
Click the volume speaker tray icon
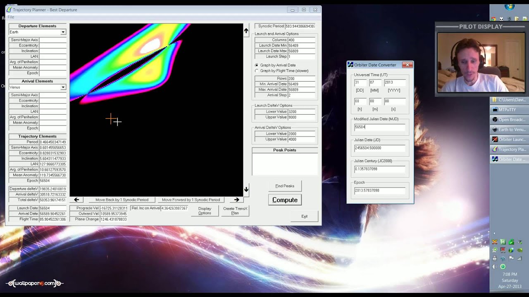(x=495, y=266)
